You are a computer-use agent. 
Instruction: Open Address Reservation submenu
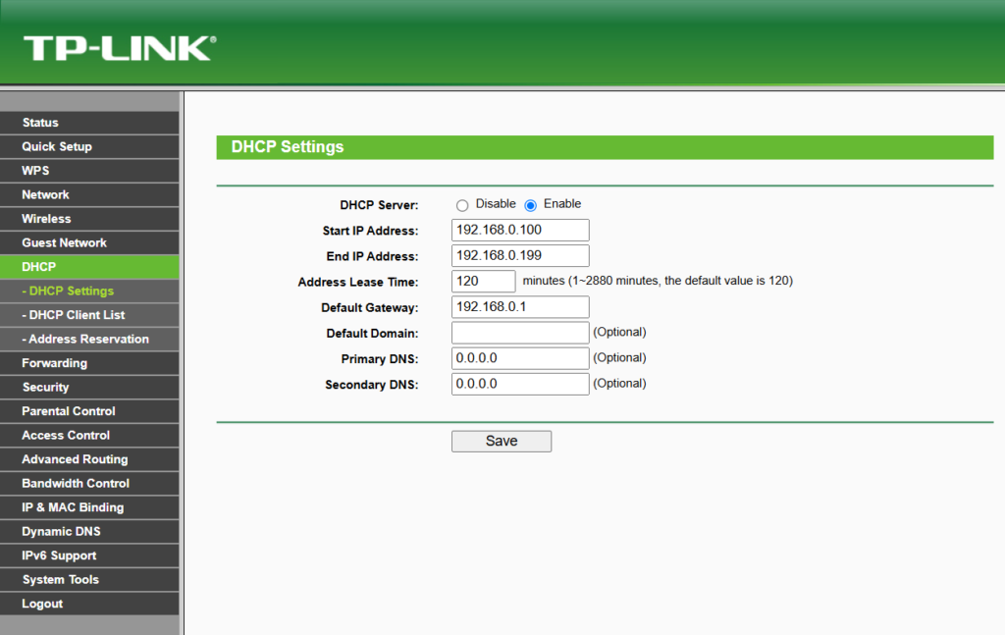89,339
